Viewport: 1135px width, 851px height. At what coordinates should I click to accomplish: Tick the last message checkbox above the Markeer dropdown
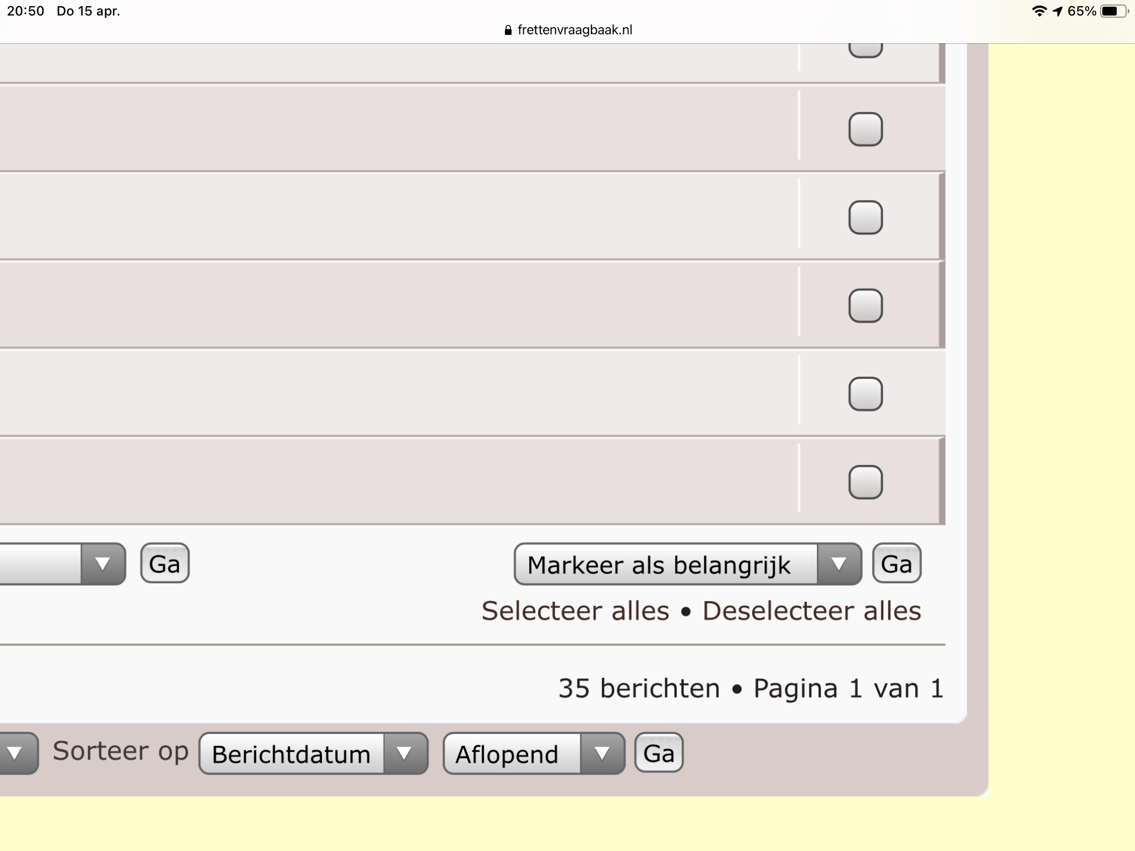(x=866, y=482)
